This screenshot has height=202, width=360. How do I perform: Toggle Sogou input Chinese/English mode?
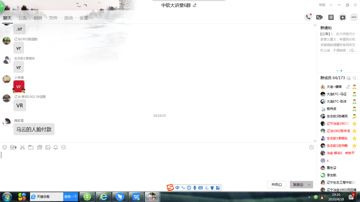(177, 188)
